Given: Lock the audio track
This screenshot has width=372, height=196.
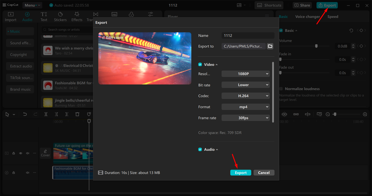Looking at the screenshot, I should pyautogui.click(x=14, y=173).
